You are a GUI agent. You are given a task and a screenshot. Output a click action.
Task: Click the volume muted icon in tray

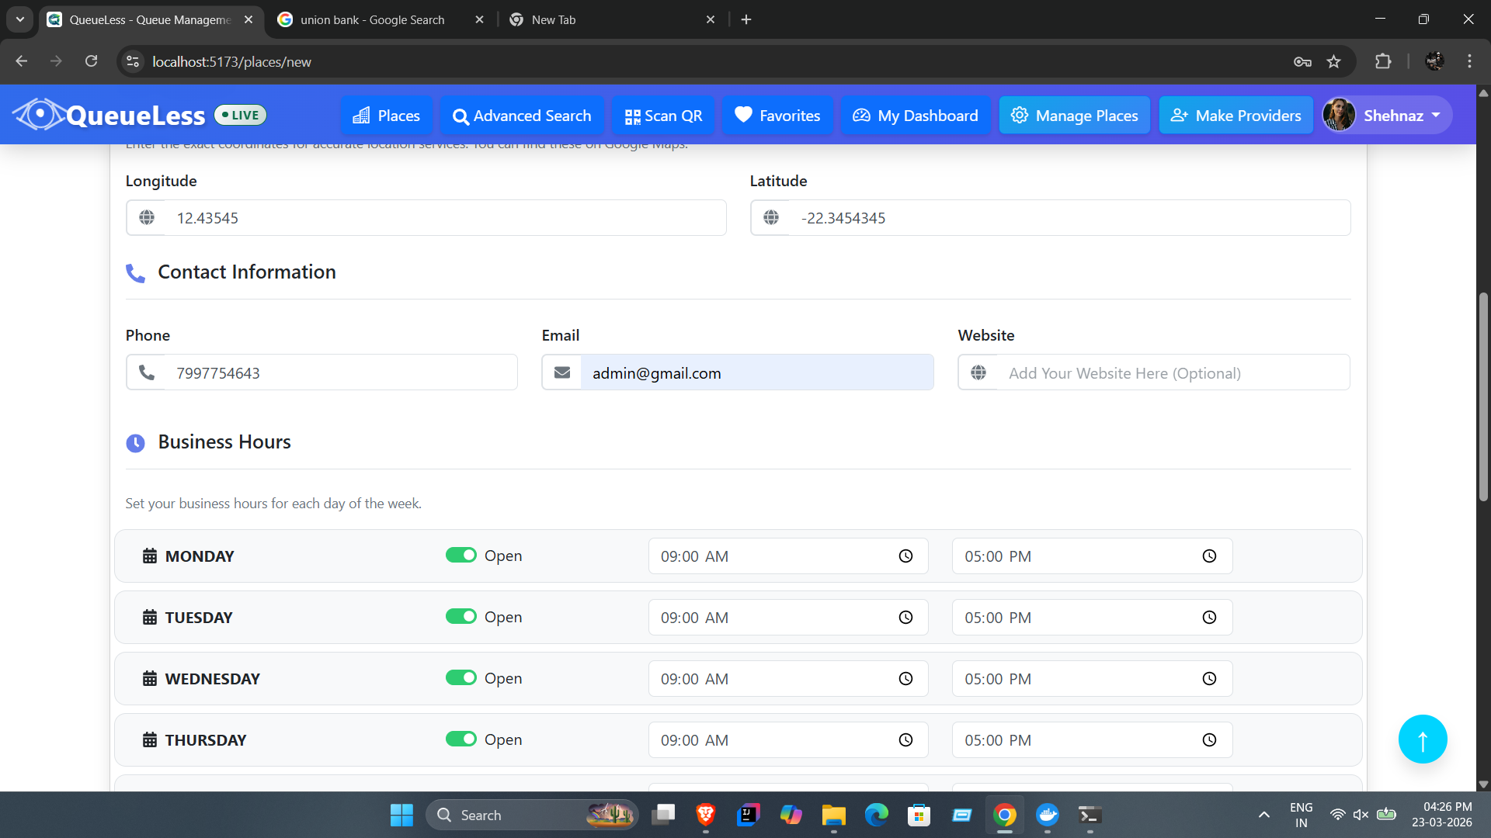coord(1361,815)
